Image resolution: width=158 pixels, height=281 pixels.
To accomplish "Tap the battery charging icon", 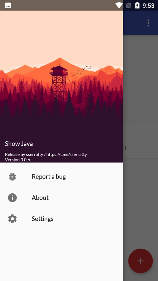I will [x=137, y=5].
